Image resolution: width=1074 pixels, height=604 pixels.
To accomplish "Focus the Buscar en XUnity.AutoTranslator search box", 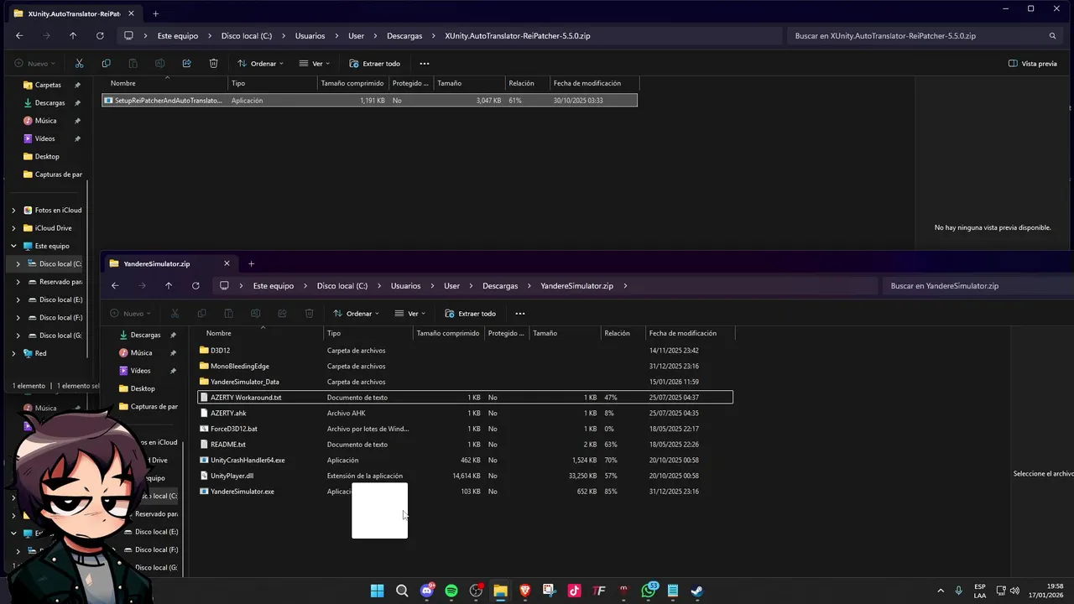I will click(925, 36).
